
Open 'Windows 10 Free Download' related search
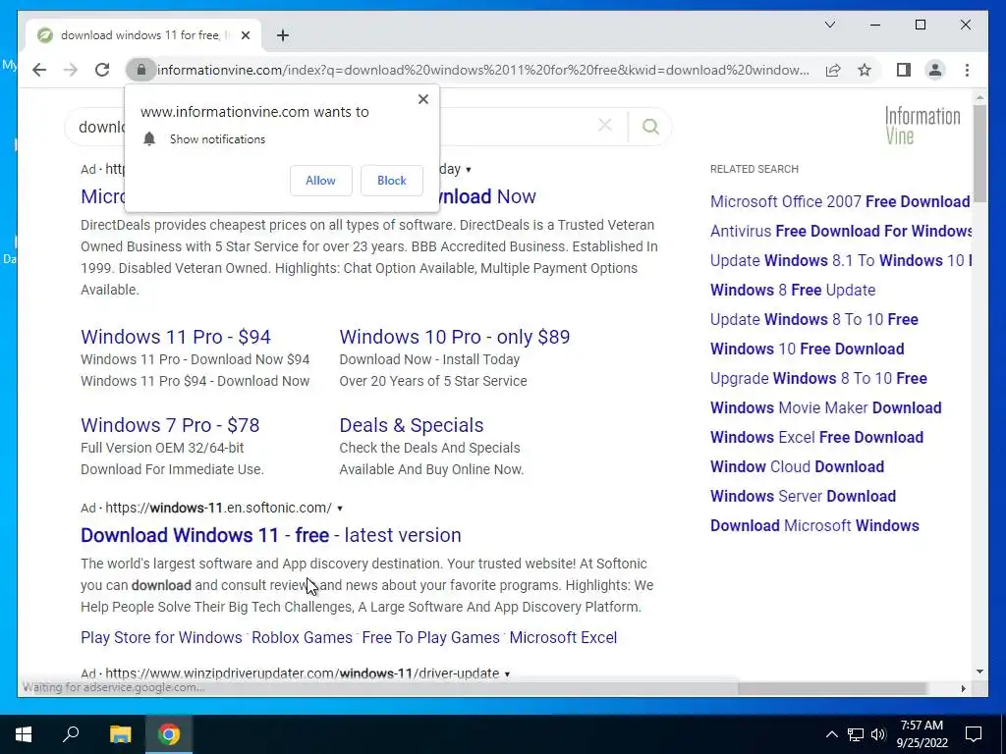pyautogui.click(x=808, y=349)
